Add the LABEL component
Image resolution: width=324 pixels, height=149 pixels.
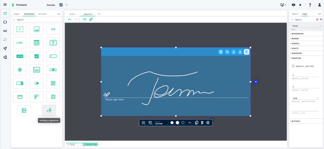point(20,43)
